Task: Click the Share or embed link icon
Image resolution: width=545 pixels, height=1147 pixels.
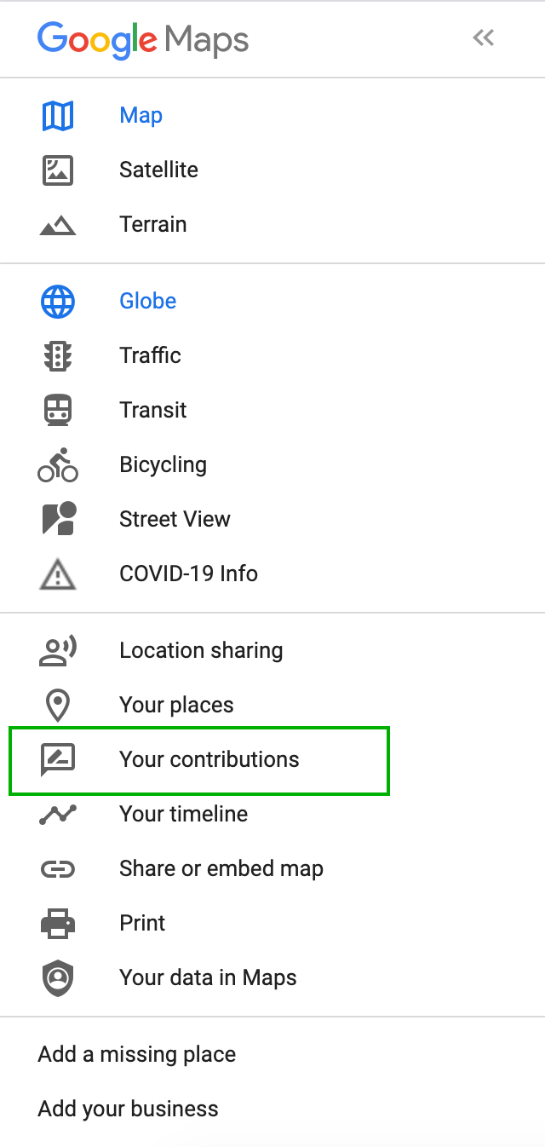Action: pos(58,869)
